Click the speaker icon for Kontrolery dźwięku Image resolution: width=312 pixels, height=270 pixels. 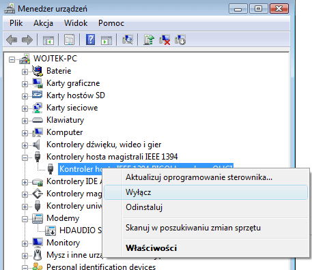point(36,145)
